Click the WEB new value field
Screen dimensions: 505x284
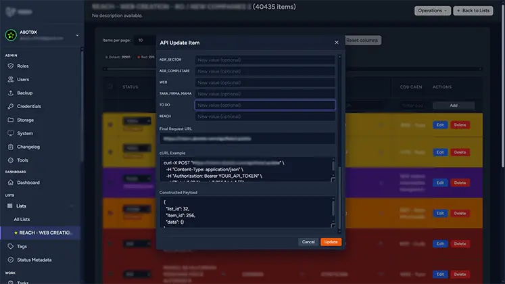265,82
